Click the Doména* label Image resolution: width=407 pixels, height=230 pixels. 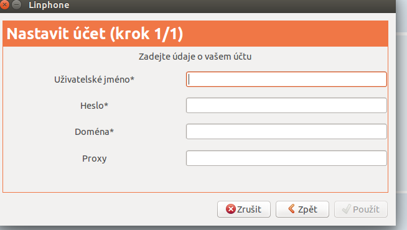pyautogui.click(x=94, y=132)
